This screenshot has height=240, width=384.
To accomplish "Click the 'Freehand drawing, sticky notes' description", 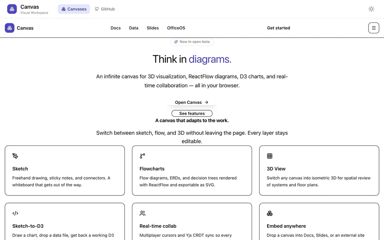I will (x=61, y=181).
